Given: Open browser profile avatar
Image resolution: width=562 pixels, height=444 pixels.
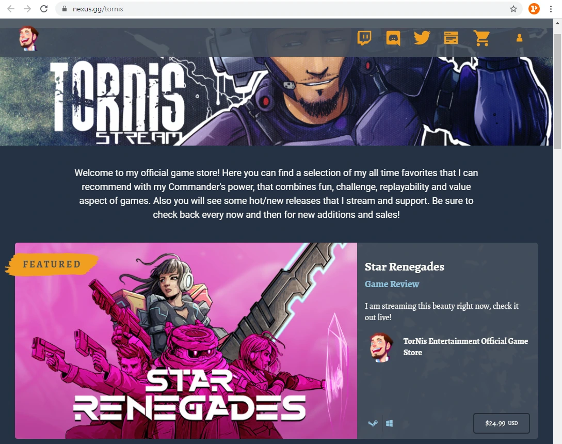Looking at the screenshot, I should click(x=534, y=9).
